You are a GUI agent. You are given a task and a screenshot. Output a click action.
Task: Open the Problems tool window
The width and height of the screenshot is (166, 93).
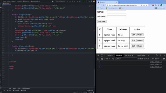click(16, 90)
